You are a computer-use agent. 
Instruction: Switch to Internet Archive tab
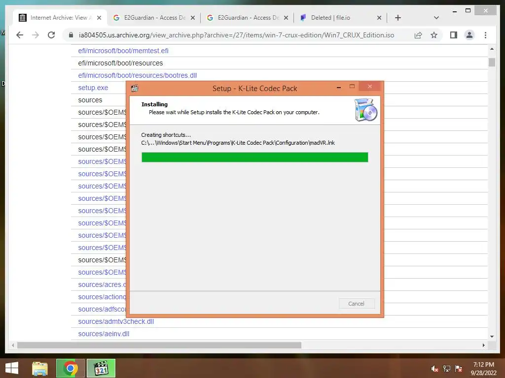coord(60,18)
